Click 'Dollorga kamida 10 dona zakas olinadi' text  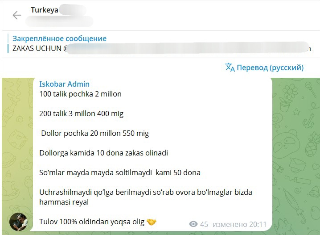[x=103, y=153]
